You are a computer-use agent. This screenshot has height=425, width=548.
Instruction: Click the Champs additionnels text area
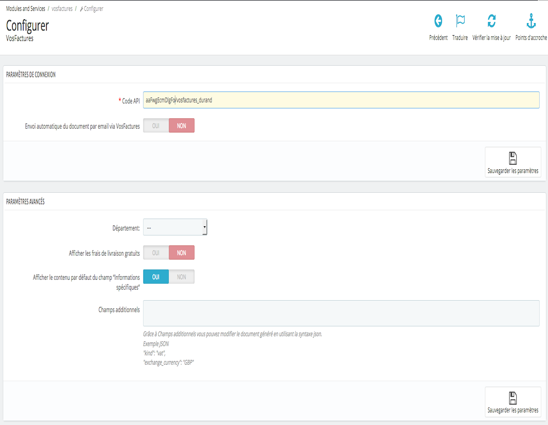[x=341, y=313]
